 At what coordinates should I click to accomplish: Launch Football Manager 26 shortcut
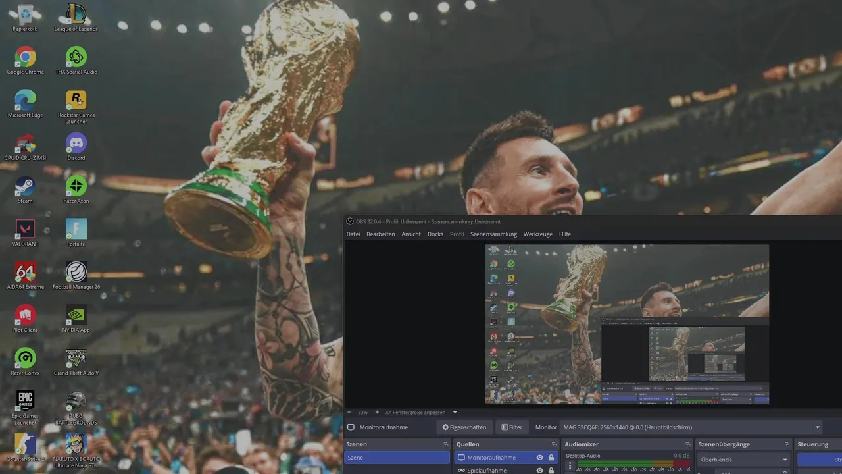[76, 275]
